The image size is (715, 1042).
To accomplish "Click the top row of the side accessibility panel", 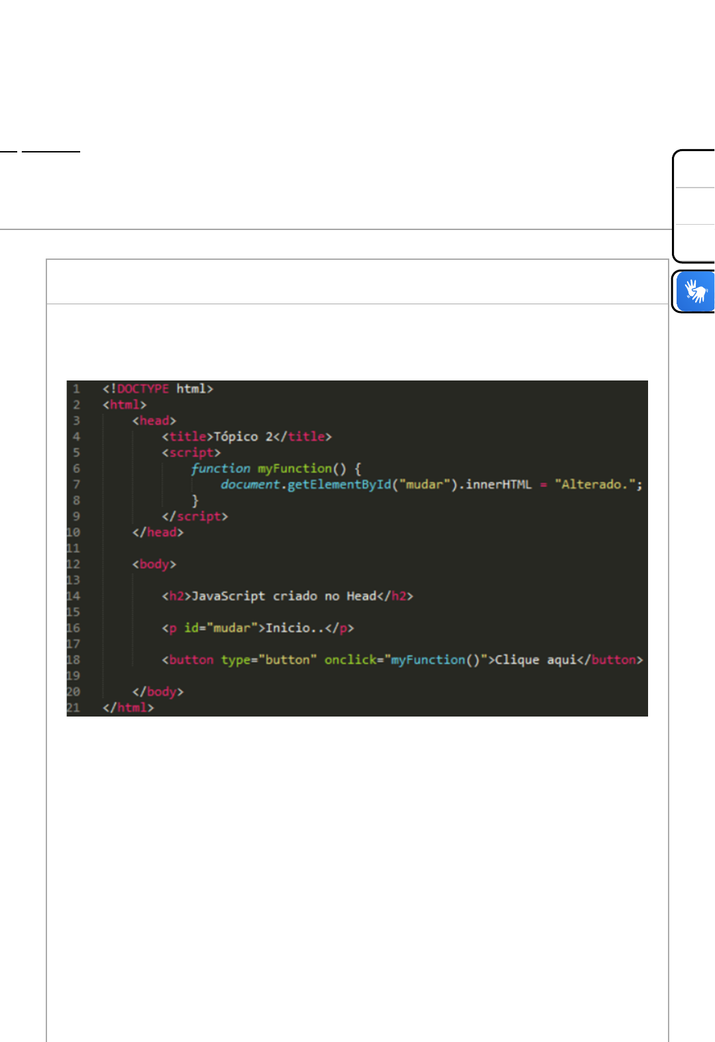I will (695, 170).
